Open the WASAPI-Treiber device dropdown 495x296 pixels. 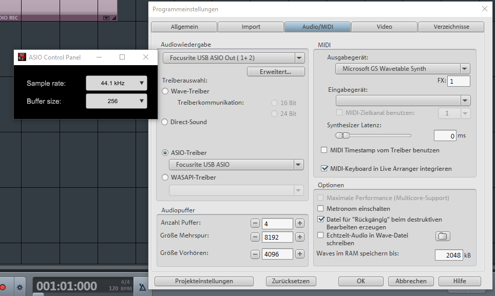point(236,190)
